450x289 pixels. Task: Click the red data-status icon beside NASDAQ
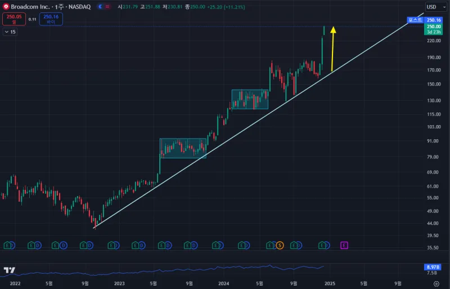click(x=109, y=7)
